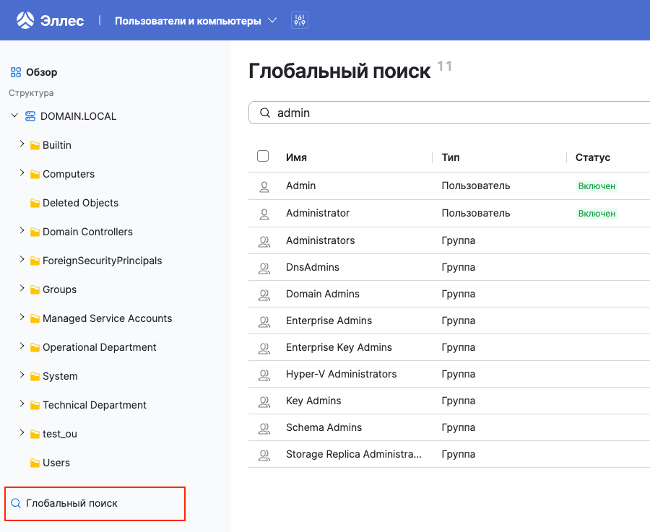Click the Users folder icon
650x532 pixels.
[35, 463]
